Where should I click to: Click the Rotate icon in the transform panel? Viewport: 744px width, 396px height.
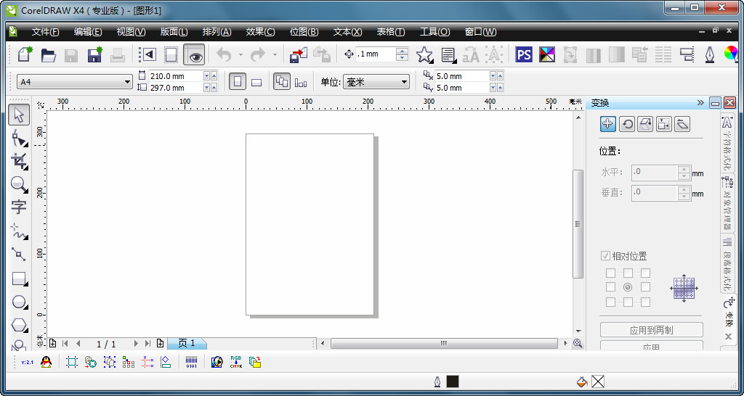[x=626, y=124]
